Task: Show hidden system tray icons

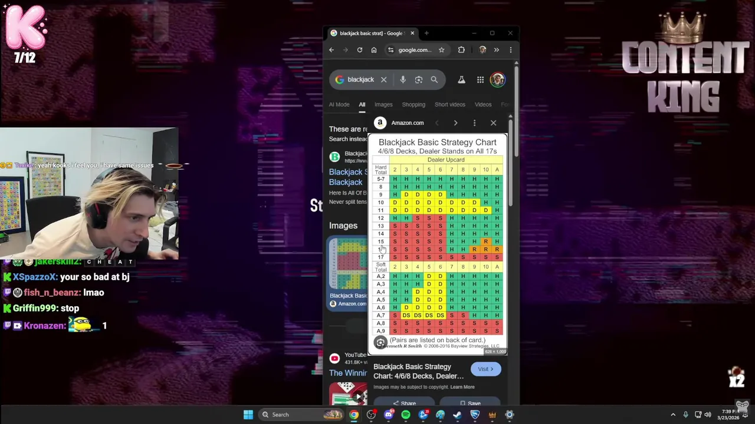Action: tap(673, 415)
